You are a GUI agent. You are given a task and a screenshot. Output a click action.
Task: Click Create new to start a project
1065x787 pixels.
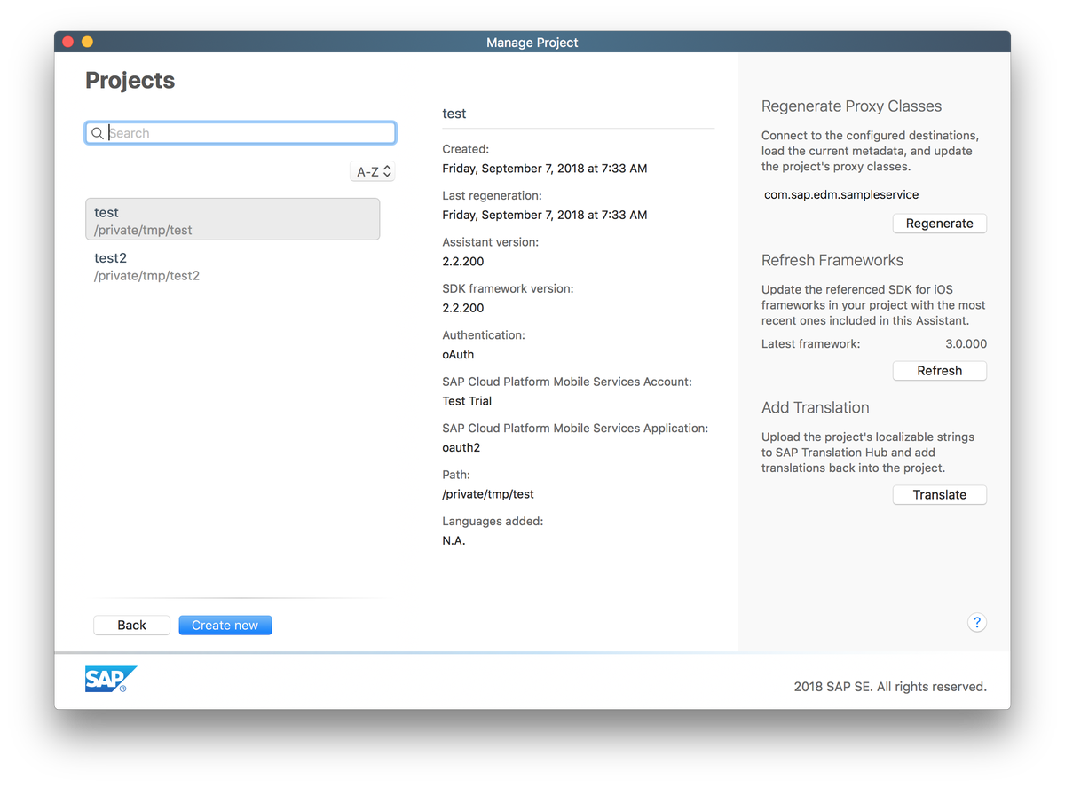(225, 625)
